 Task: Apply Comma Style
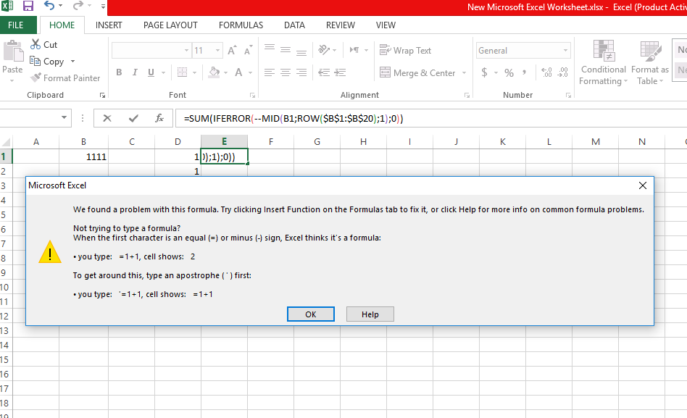pos(524,72)
